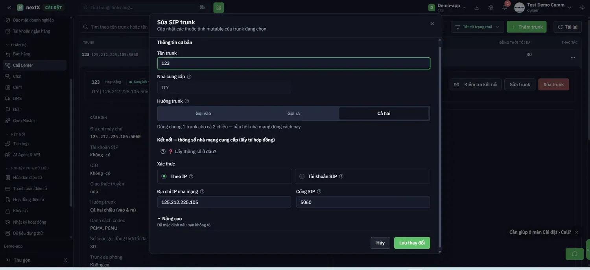Select the Tài khoản SIP authentication radio
The height and width of the screenshot is (270, 590).
[302, 176]
